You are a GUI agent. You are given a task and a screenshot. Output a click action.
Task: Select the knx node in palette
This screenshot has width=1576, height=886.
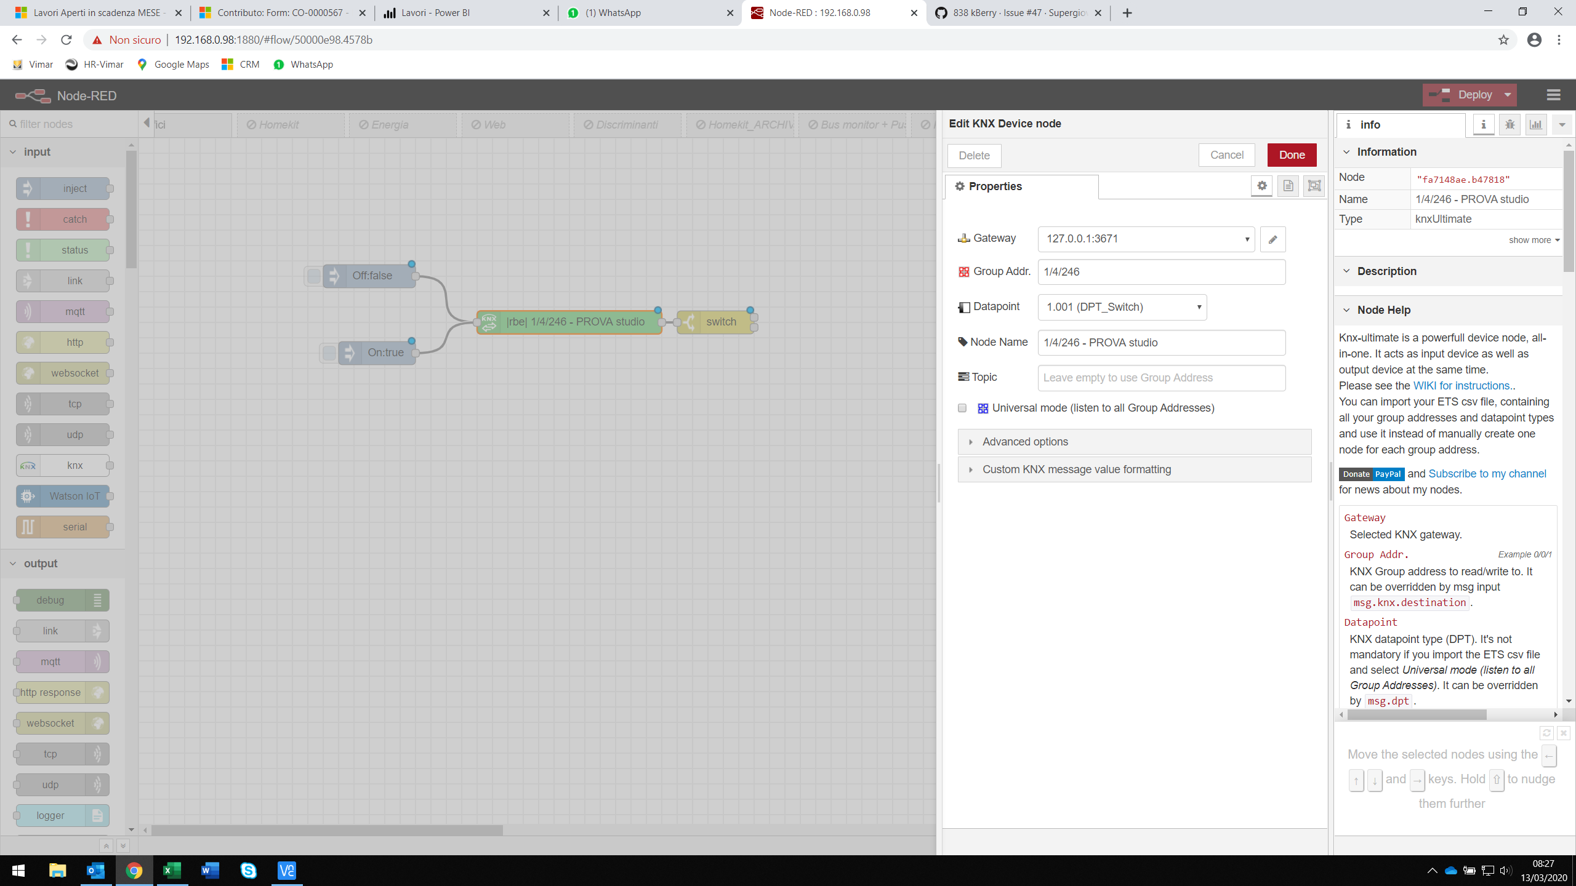[63, 466]
